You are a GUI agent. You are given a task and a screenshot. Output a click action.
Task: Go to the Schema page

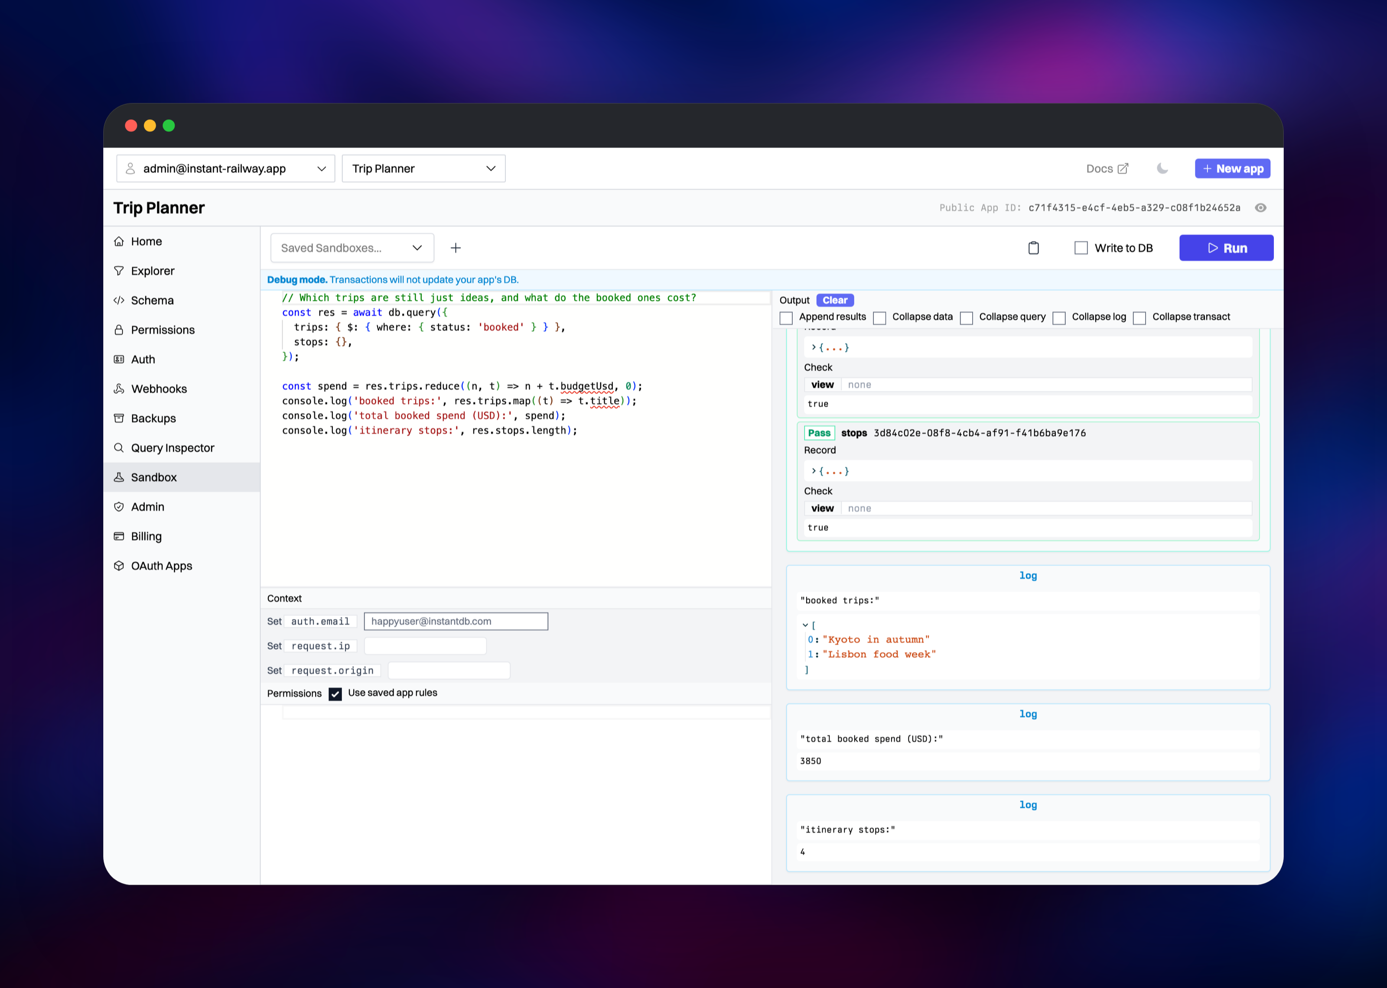[181, 301]
